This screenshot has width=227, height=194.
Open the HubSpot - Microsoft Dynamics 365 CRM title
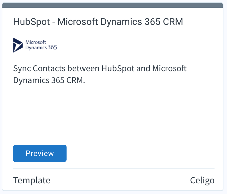(98, 22)
